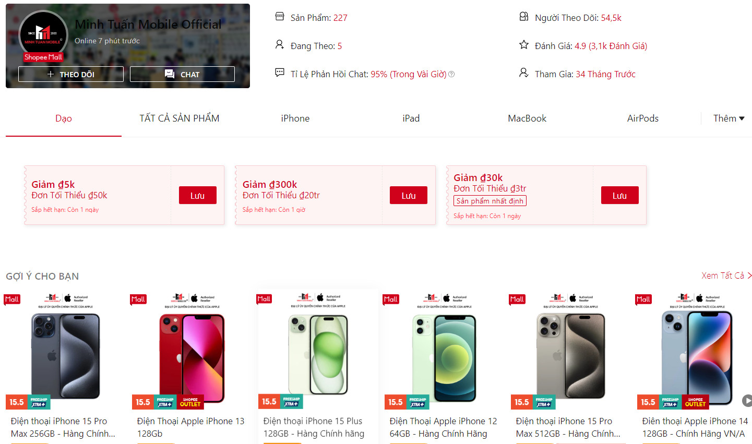The height and width of the screenshot is (444, 752).
Task: Save the Giảm ₫300k voucher
Action: pyautogui.click(x=409, y=195)
